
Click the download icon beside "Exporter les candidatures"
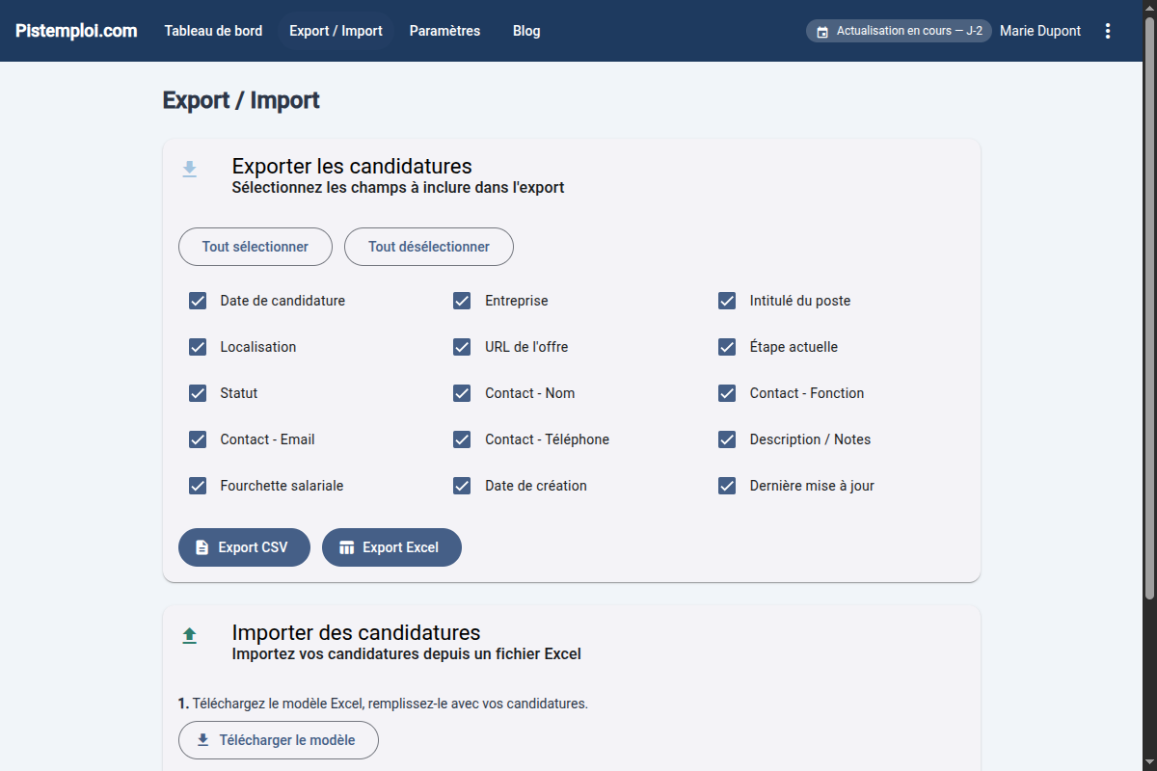190,169
